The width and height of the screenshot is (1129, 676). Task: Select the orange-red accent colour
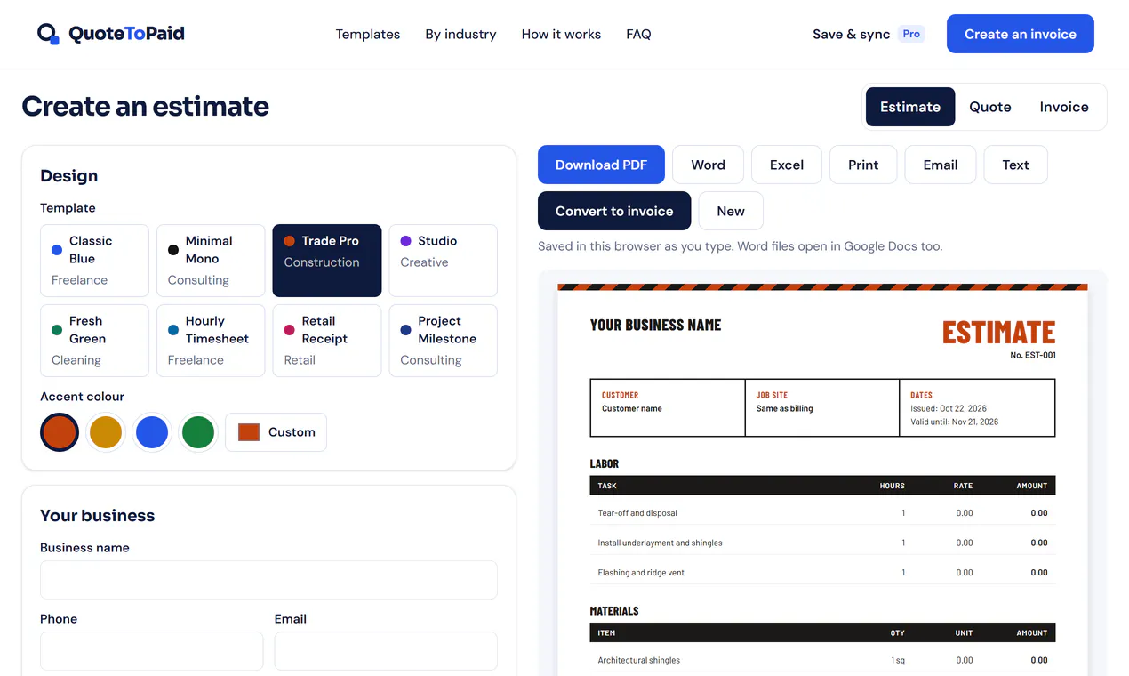(x=60, y=432)
